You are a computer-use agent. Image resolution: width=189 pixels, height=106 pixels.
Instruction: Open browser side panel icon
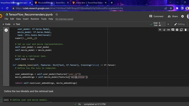[182, 8]
